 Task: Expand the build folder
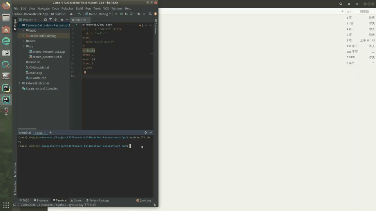pos(23,30)
